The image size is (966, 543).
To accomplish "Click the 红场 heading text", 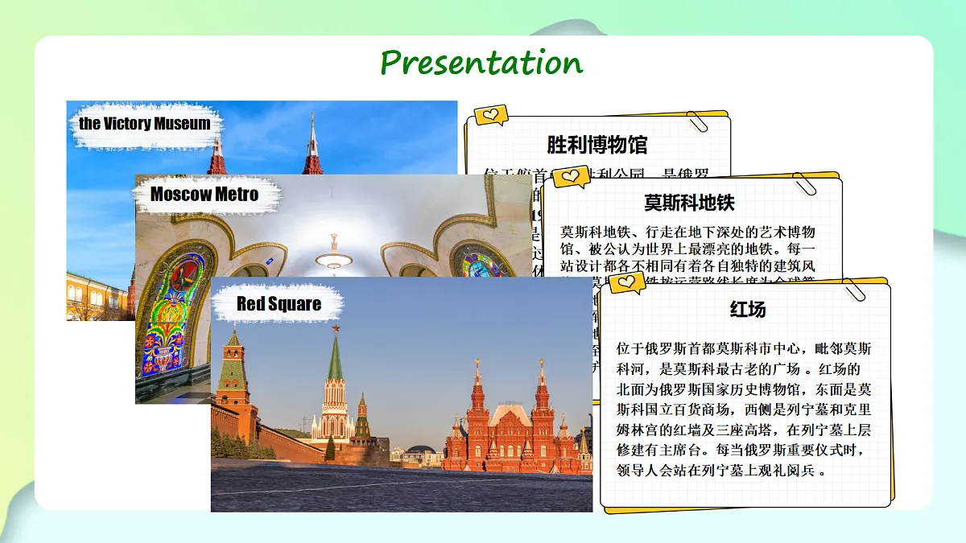I will (x=748, y=310).
